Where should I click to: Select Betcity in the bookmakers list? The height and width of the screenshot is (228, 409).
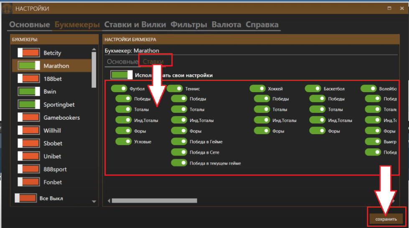click(52, 53)
